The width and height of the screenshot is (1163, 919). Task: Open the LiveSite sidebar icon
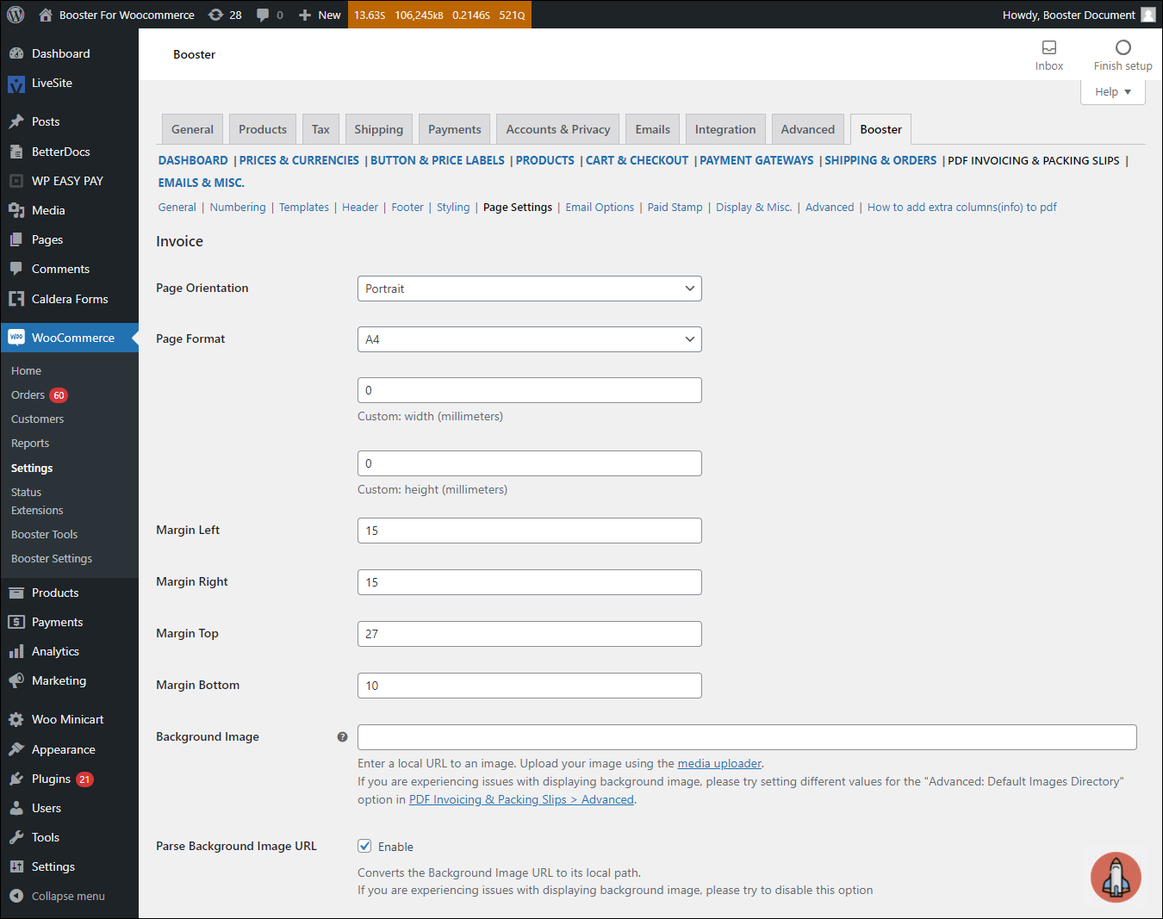tap(16, 84)
